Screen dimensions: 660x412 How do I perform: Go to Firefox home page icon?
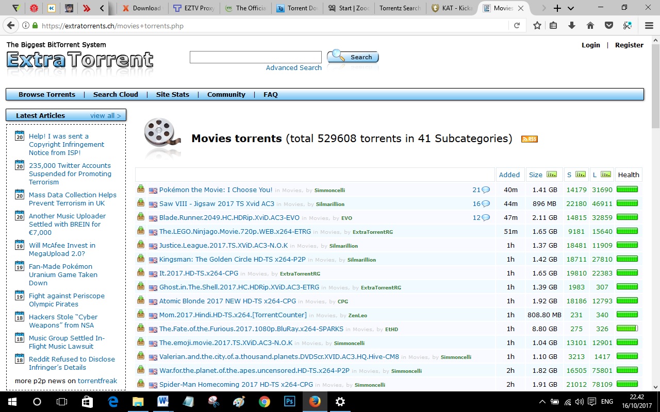pyautogui.click(x=590, y=26)
